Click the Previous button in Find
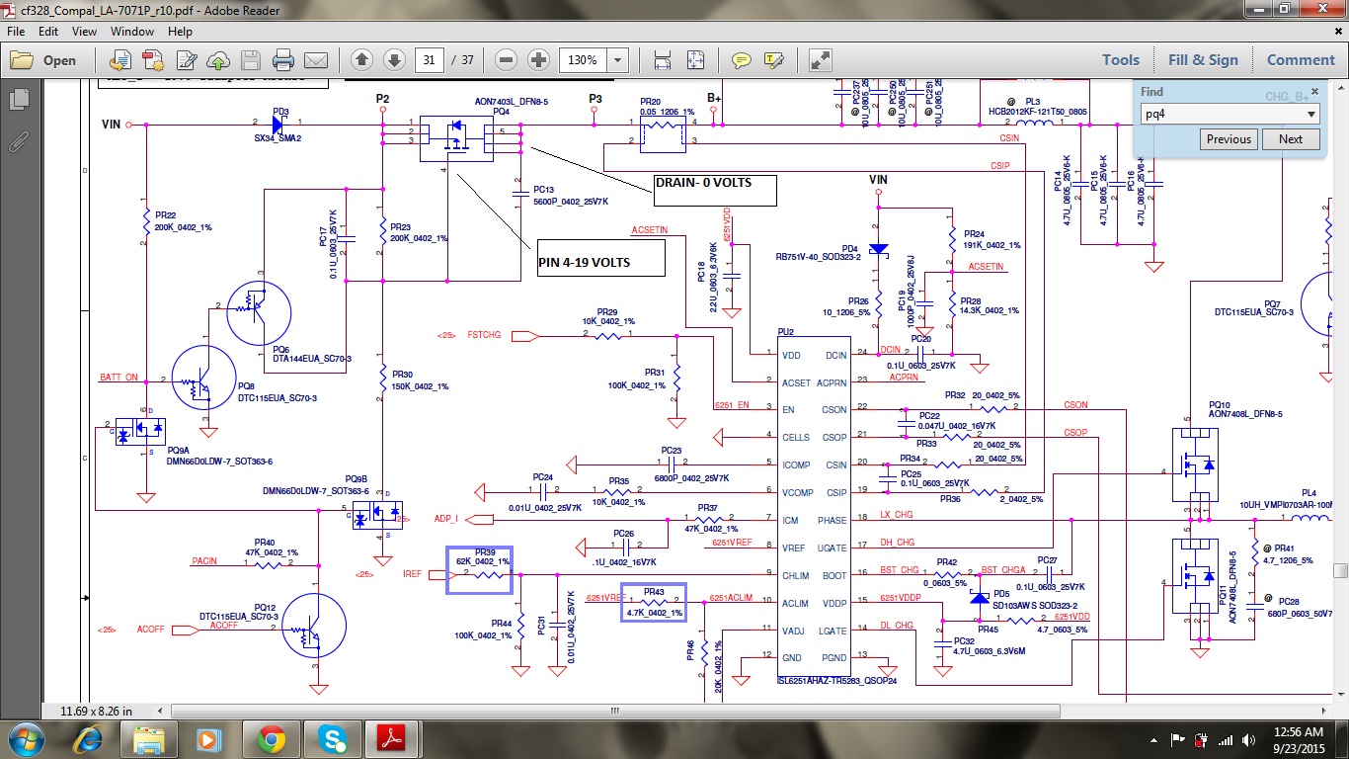This screenshot has width=1349, height=759. [1229, 139]
